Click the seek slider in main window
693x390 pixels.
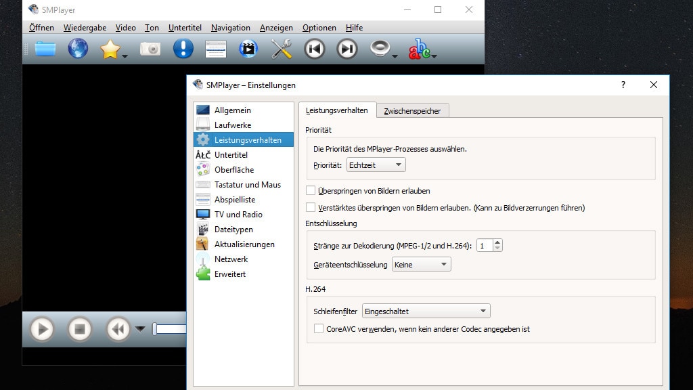click(x=170, y=329)
